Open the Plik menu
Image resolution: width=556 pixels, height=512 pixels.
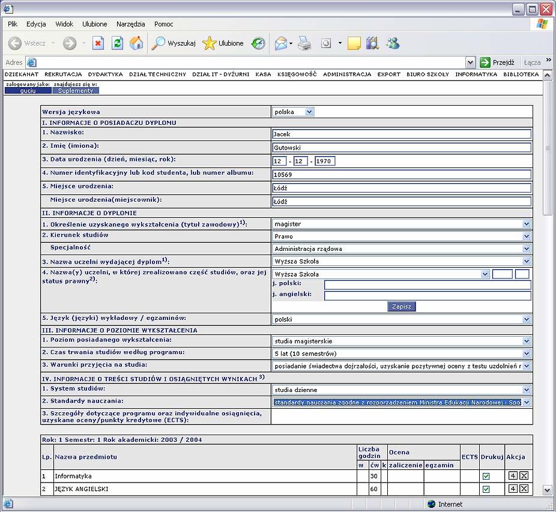13,24
